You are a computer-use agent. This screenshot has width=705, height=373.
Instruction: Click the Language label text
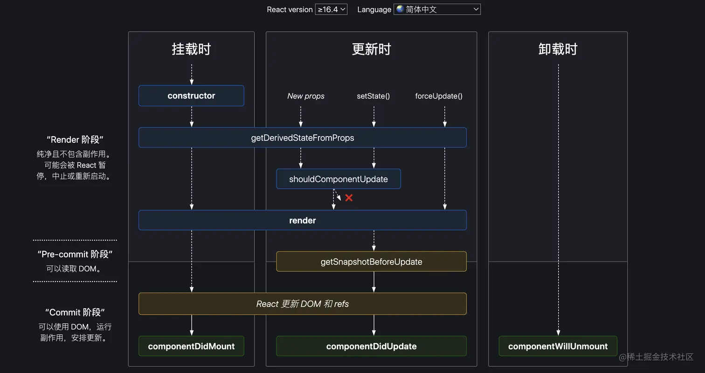[x=374, y=9]
